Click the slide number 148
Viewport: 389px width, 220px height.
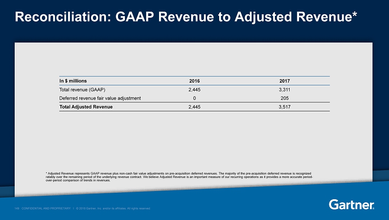click(x=17, y=208)
